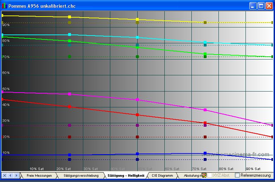
Task: Switch to the Sättigungsverschiebung tab
Action: click(81, 175)
